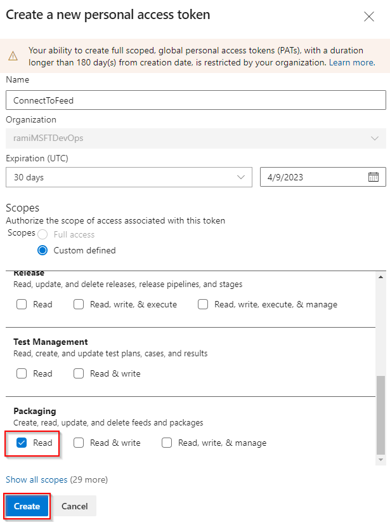
Task: Check Packaging Read, write, & manage scope
Action: [167, 443]
